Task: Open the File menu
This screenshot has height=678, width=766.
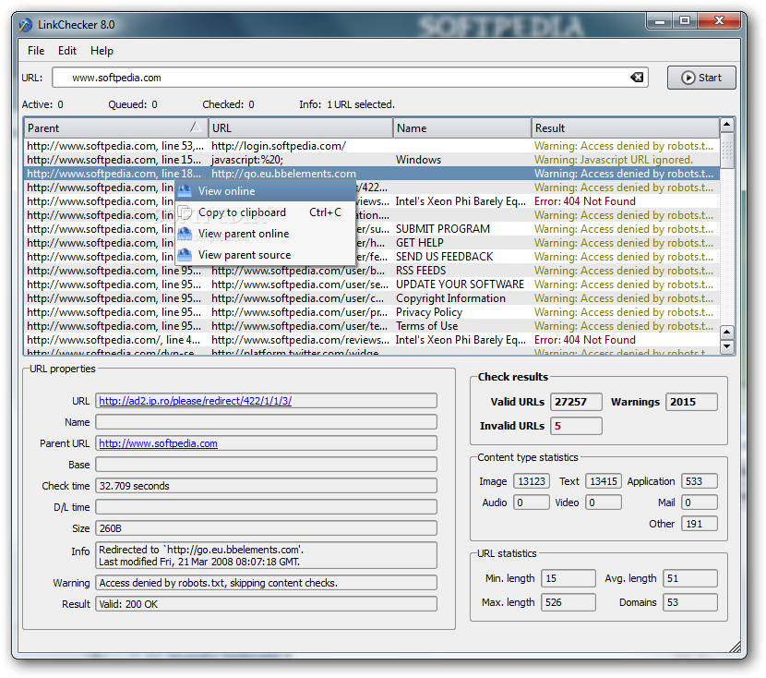Action: 36,51
